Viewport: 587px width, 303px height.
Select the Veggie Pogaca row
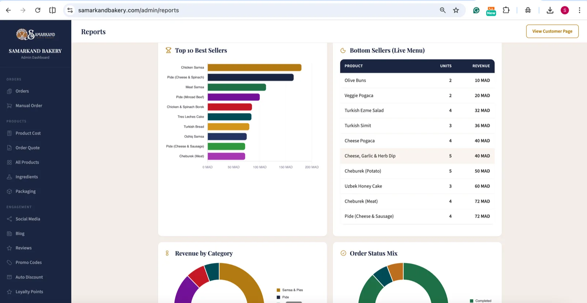click(x=417, y=95)
